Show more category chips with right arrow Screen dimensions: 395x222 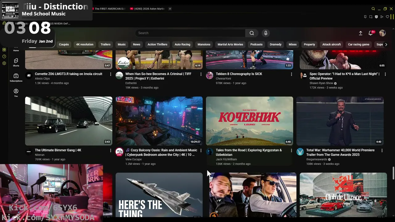point(386,44)
